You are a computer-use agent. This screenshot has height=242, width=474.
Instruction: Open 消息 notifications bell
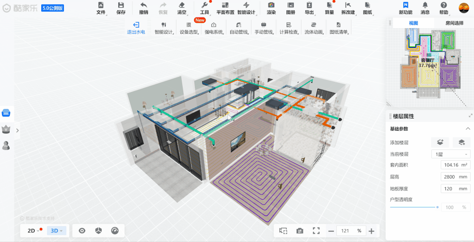425,5
